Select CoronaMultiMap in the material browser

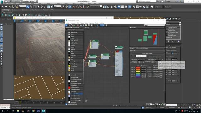[75, 94]
